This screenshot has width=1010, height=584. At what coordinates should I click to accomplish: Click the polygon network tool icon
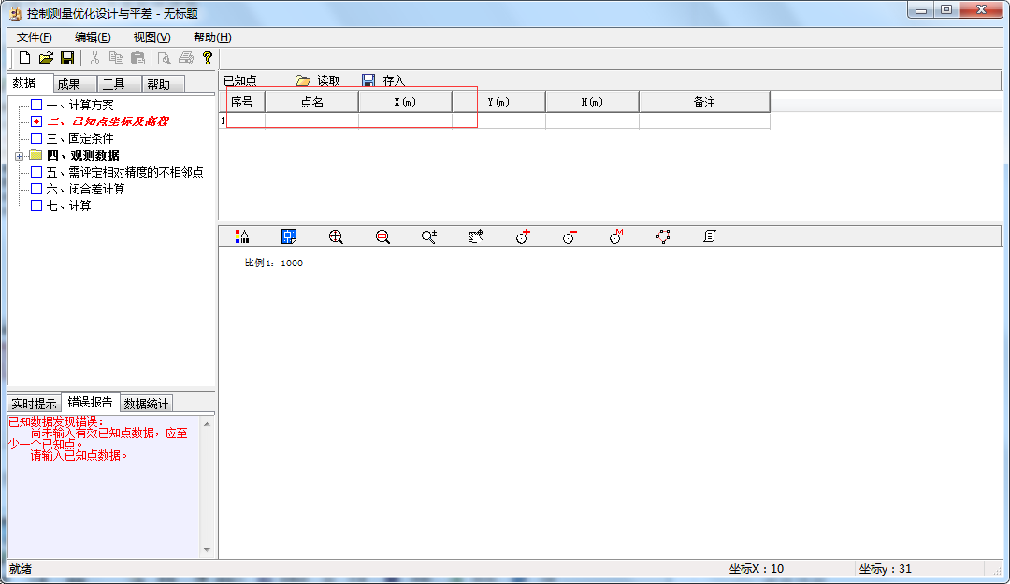coord(663,237)
